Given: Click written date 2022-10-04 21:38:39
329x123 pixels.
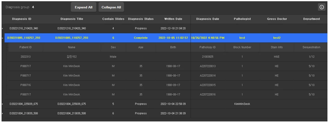Looking at the screenshot, I should [173, 113].
